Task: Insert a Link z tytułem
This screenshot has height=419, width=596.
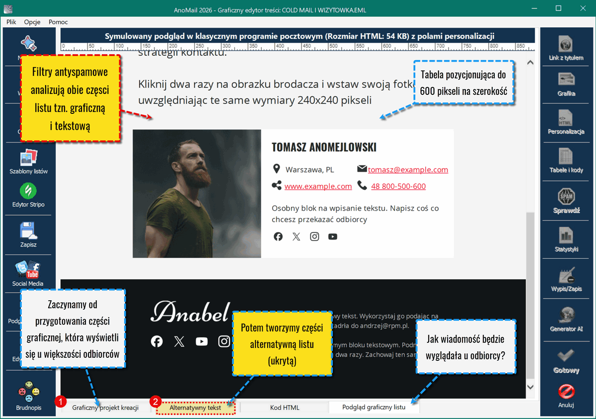Action: pos(566,48)
